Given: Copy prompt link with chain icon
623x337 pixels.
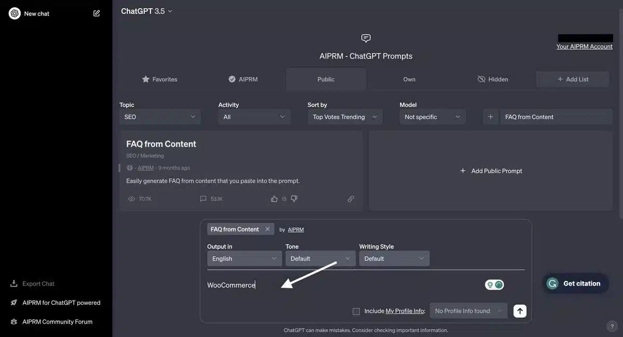Looking at the screenshot, I should tap(351, 199).
